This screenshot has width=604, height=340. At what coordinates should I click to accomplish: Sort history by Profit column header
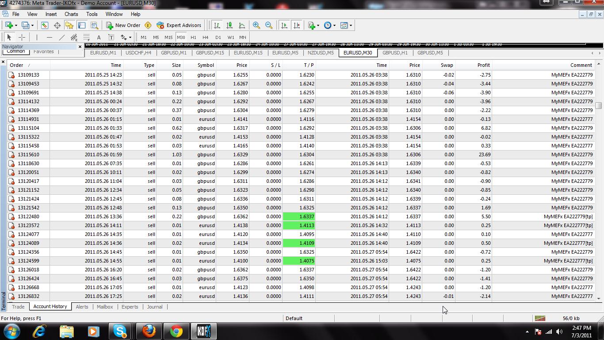pos(473,65)
